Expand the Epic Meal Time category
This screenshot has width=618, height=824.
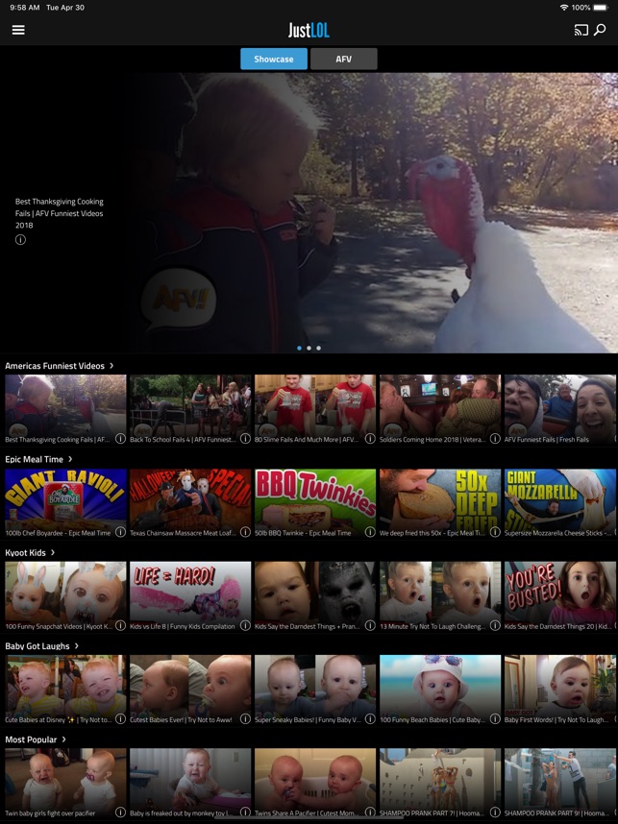(x=38, y=459)
